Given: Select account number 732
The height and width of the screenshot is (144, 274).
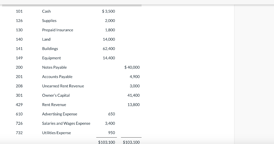Looking at the screenshot, I should click(19, 133).
